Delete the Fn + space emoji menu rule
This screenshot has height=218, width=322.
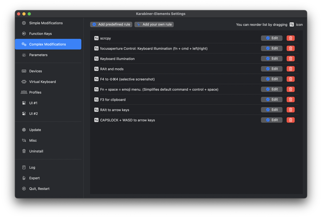point(291,89)
